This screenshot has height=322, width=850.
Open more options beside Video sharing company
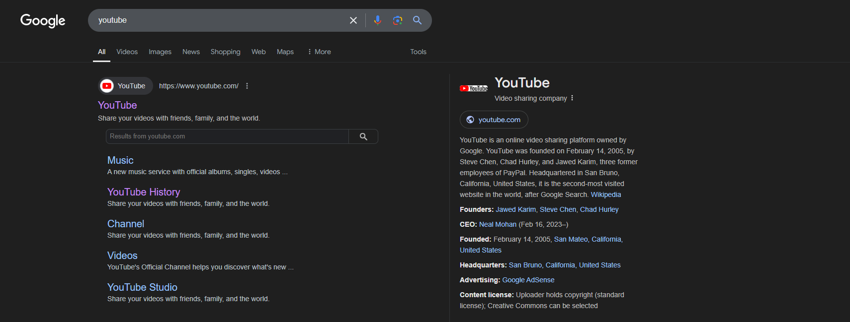[572, 98]
